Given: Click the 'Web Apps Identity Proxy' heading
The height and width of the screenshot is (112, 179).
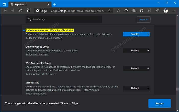Looking at the screenshot, I should pyautogui.click(x=38, y=63).
